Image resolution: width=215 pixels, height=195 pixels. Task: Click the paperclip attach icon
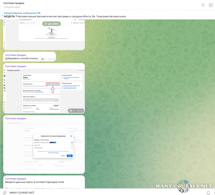pos(5,193)
